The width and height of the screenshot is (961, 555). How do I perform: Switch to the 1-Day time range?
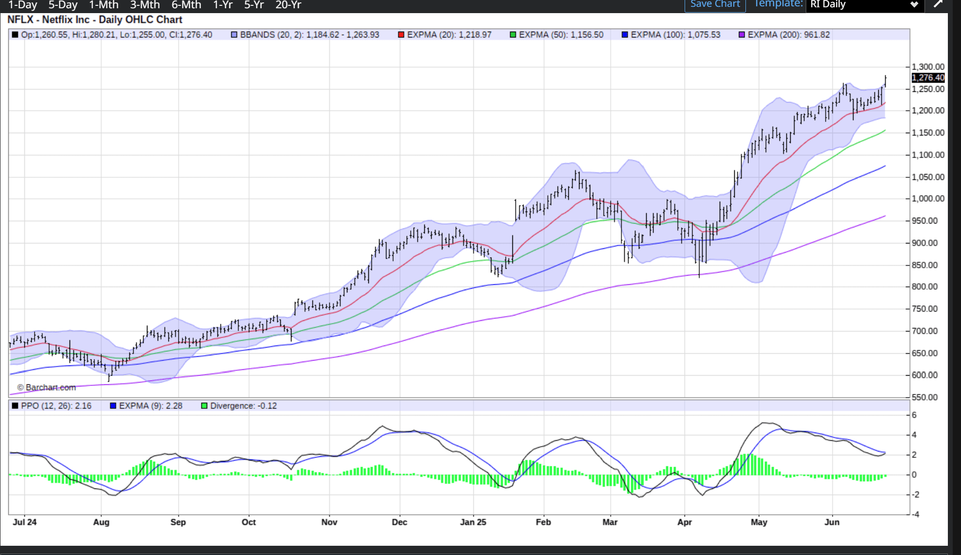pyautogui.click(x=22, y=5)
